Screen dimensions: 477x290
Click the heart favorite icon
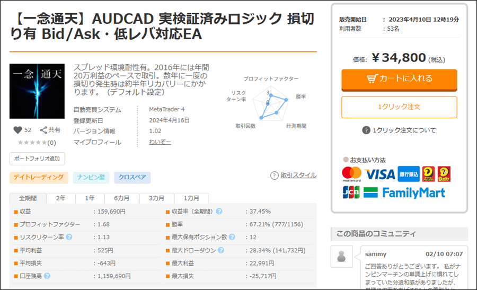(17, 130)
